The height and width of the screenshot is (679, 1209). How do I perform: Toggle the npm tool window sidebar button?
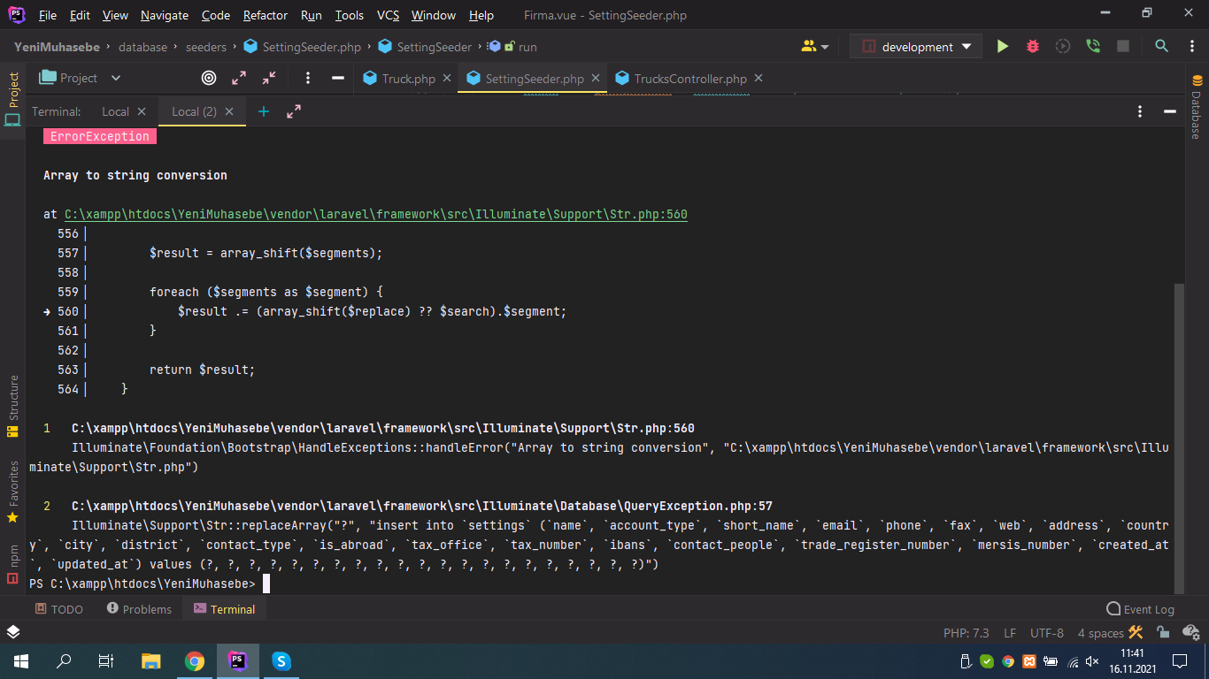click(12, 565)
